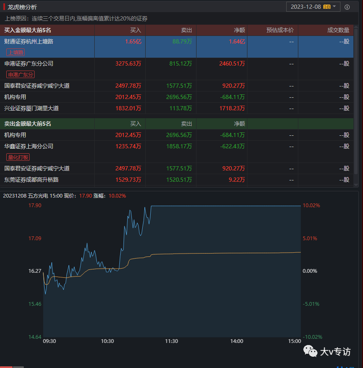The image size is (363, 368).
Task: Click the 113.78万 sell value
Action: 181,108
